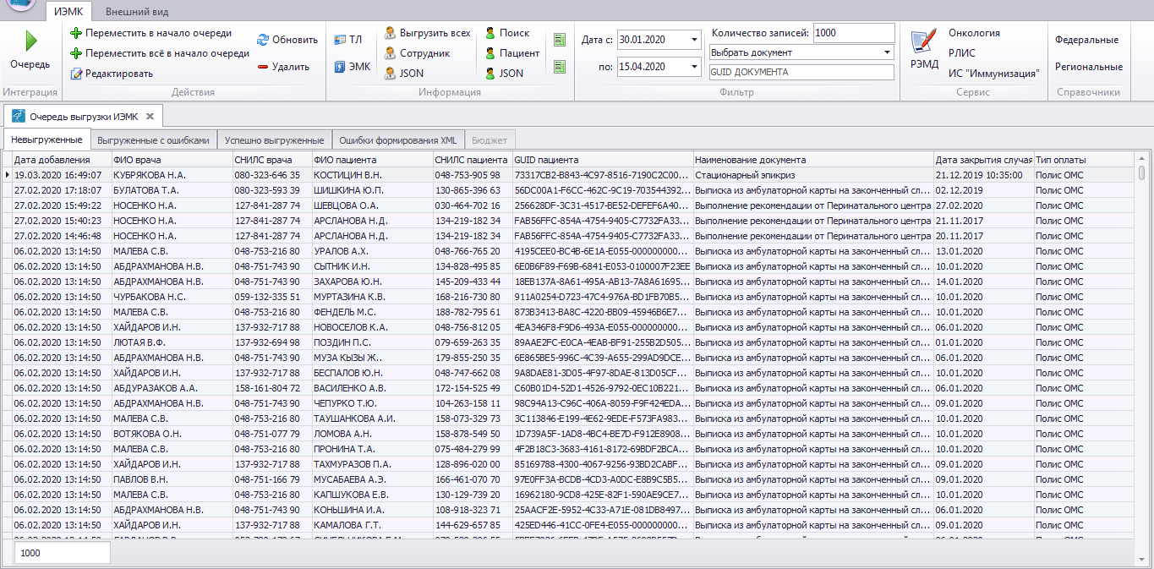Image resolution: width=1154 pixels, height=569 pixels.
Task: Click the red Удалить delete icon
Action: click(x=263, y=67)
